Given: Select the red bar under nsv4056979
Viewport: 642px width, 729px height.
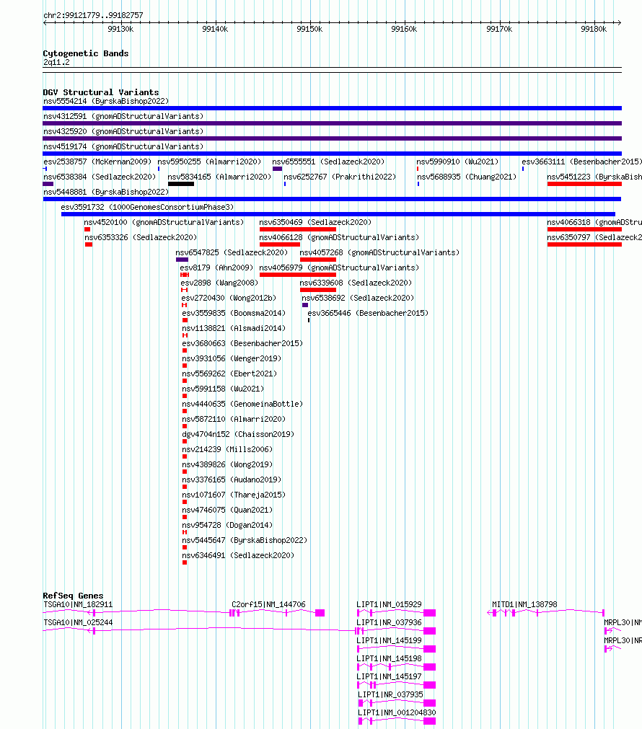Looking at the screenshot, I should (x=298, y=275).
